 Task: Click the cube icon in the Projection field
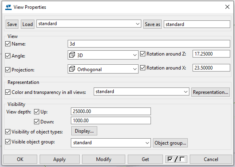coord(72,69)
